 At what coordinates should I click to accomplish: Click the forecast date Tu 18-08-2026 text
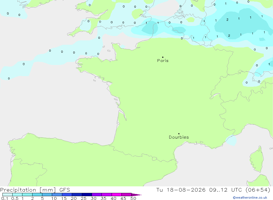(181, 190)
